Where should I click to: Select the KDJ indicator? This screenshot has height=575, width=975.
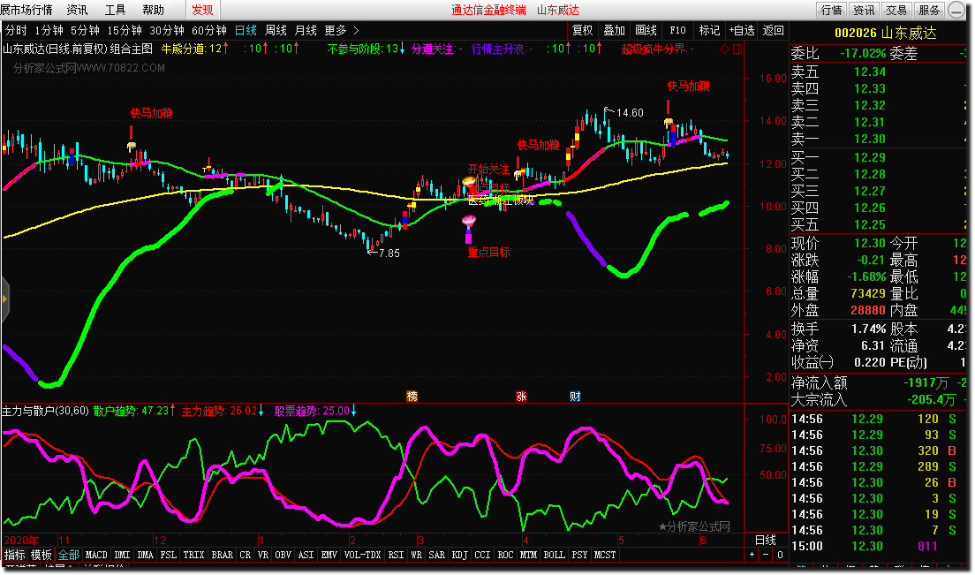click(x=459, y=555)
